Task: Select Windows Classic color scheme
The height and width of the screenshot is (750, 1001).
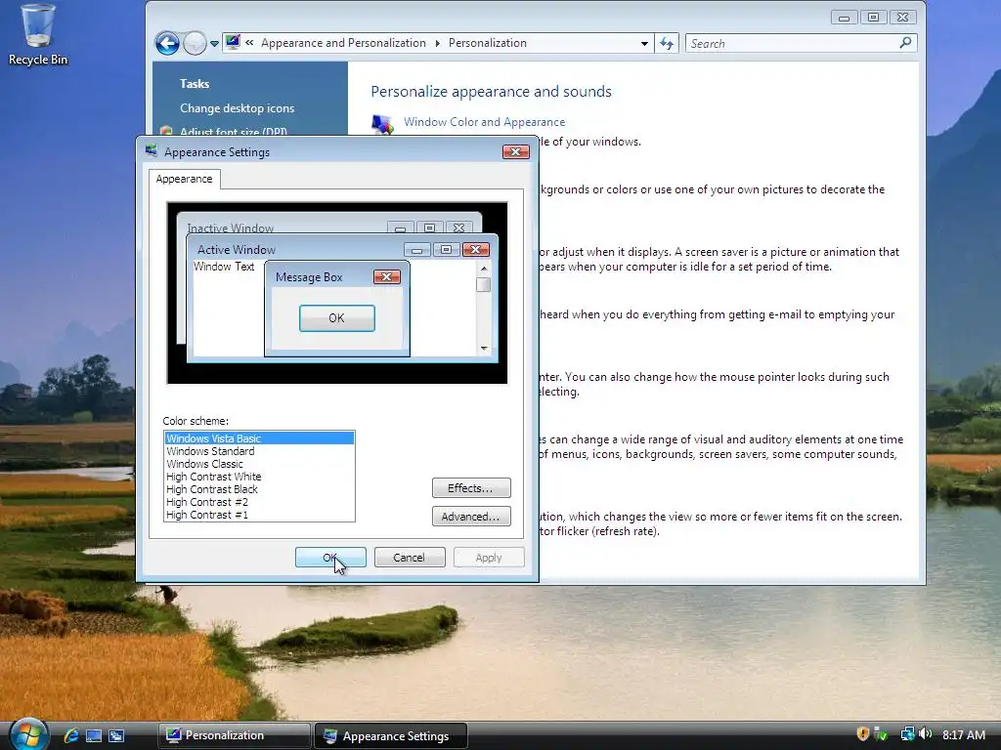Action: [259, 464]
